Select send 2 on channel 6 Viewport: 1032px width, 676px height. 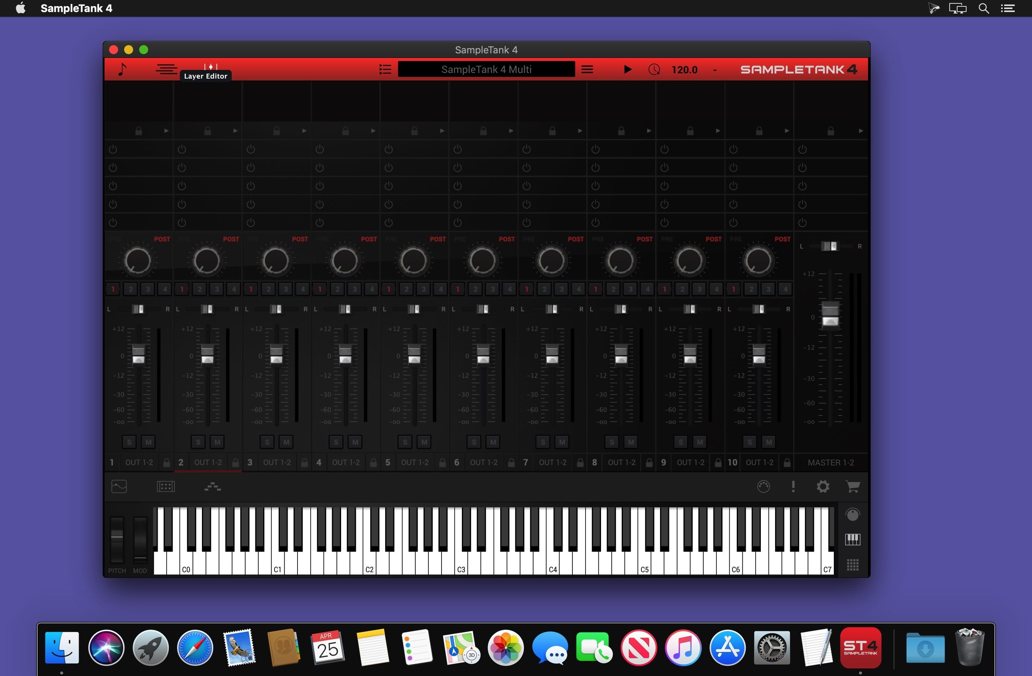click(x=475, y=289)
